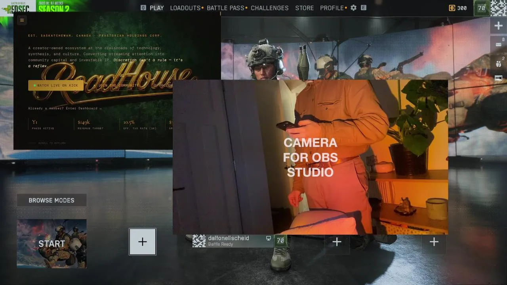The image size is (507, 285).
Task: Click the arrow-to-bar collapse icon in right sidebar
Action: [x=498, y=78]
